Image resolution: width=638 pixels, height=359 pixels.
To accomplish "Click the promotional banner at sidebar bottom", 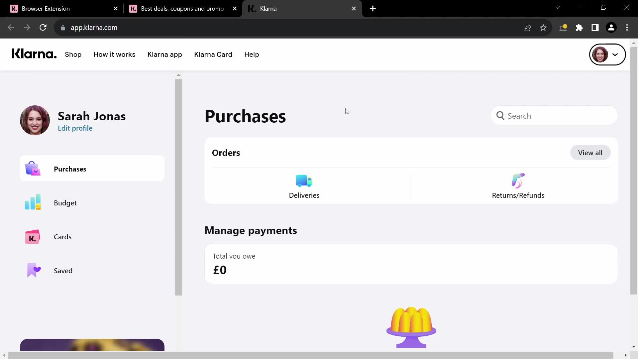I will click(92, 345).
